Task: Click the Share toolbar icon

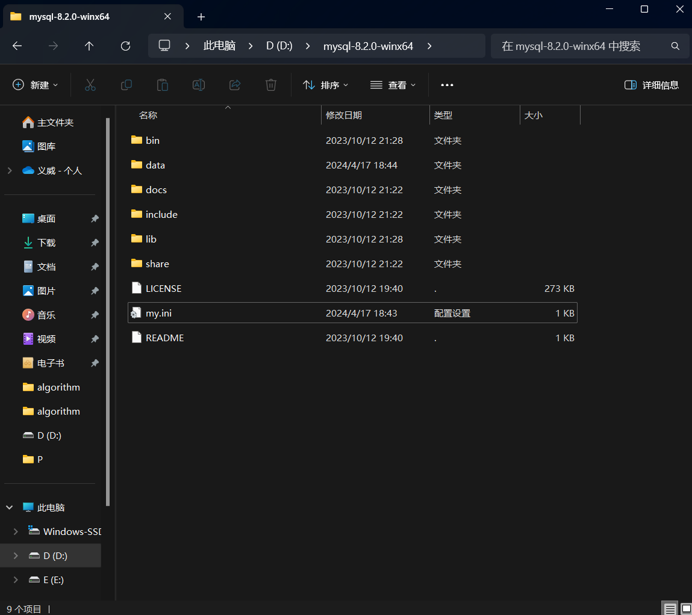Action: 235,85
